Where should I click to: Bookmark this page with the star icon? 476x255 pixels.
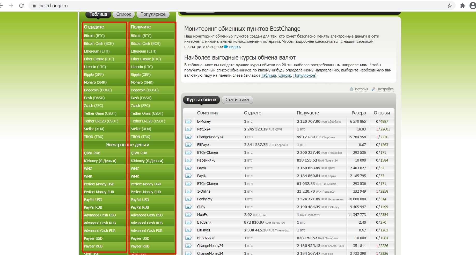450,6
